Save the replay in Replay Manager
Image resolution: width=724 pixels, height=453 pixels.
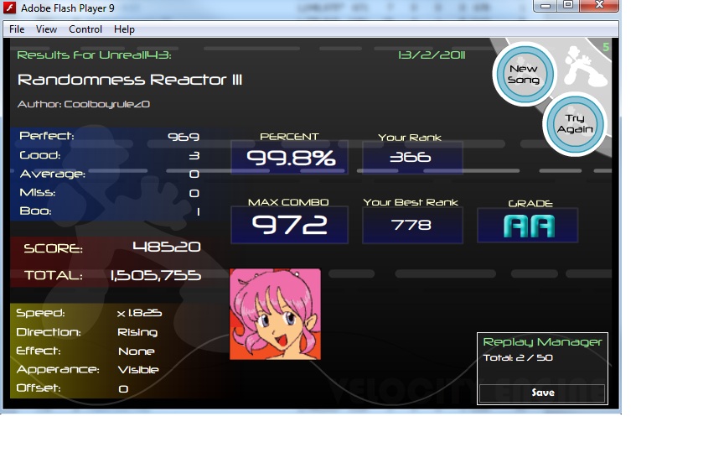(x=542, y=393)
